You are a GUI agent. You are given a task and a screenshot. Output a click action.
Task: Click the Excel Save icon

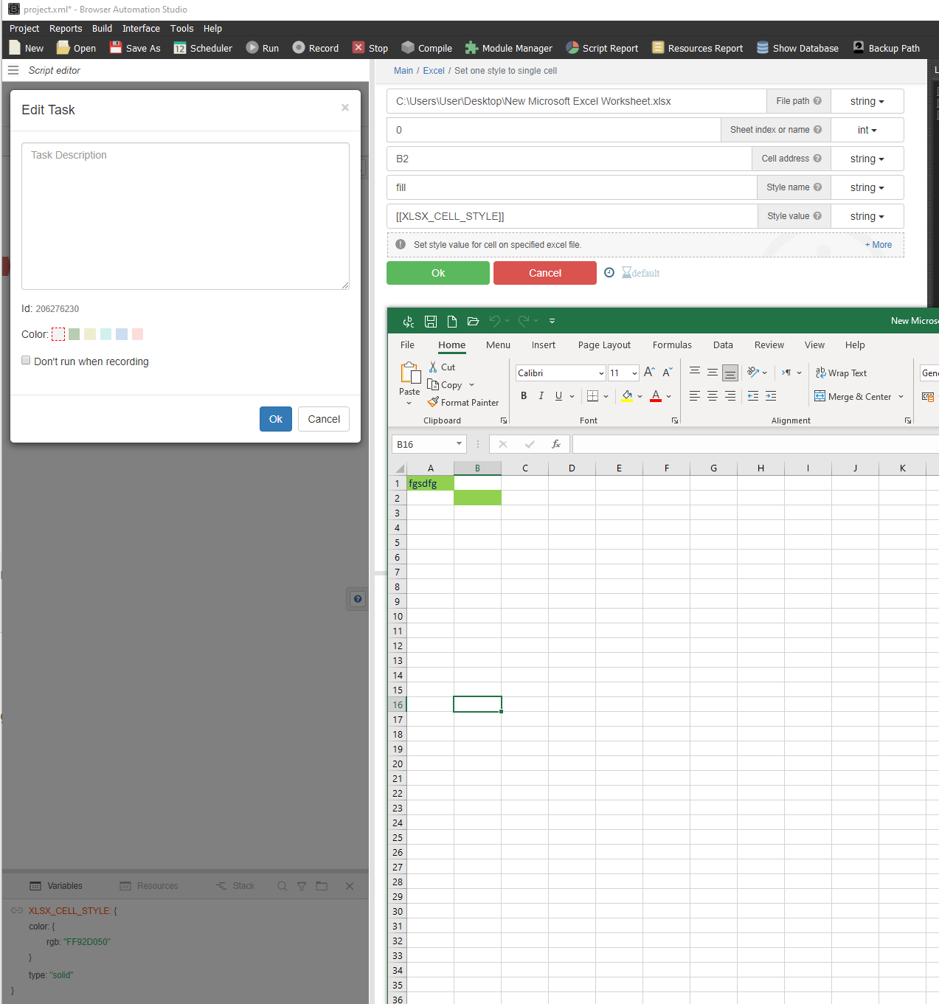(x=431, y=321)
